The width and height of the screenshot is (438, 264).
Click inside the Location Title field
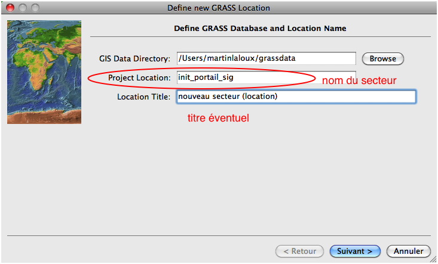click(296, 97)
